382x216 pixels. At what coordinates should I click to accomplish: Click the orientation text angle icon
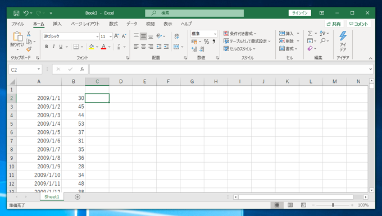[x=159, y=36]
